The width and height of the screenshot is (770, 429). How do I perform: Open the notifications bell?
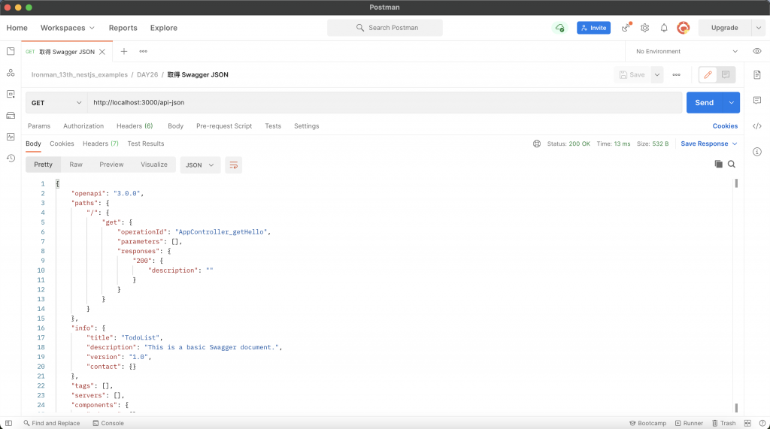pos(664,28)
